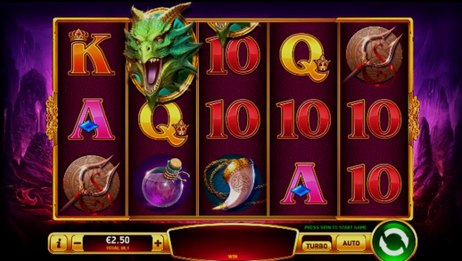Toggle TURBO spin mode

316,245
